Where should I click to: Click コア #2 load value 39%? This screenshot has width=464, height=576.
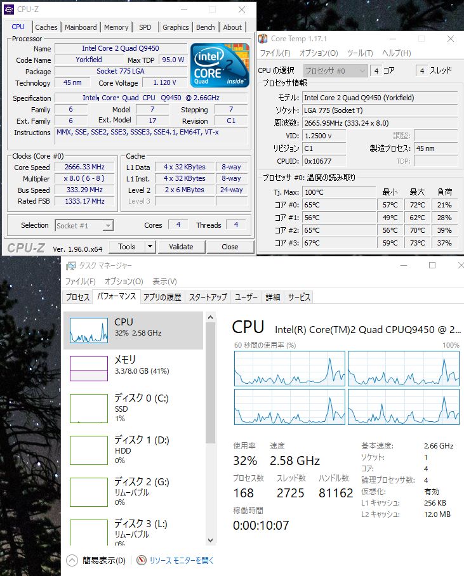[444, 230]
